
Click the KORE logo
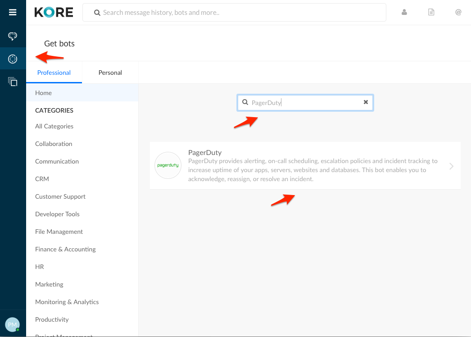[x=54, y=12]
